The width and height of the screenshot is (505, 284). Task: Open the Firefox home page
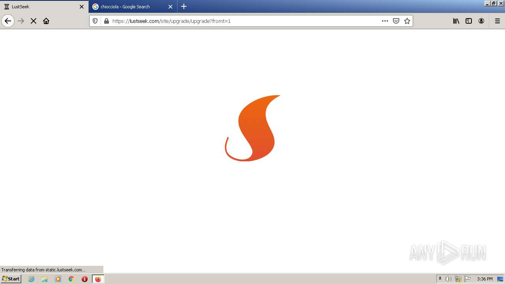pos(46,21)
